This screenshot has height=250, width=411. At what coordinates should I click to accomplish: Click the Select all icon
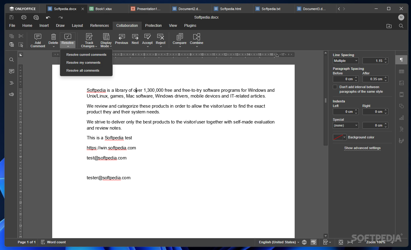click(21, 45)
